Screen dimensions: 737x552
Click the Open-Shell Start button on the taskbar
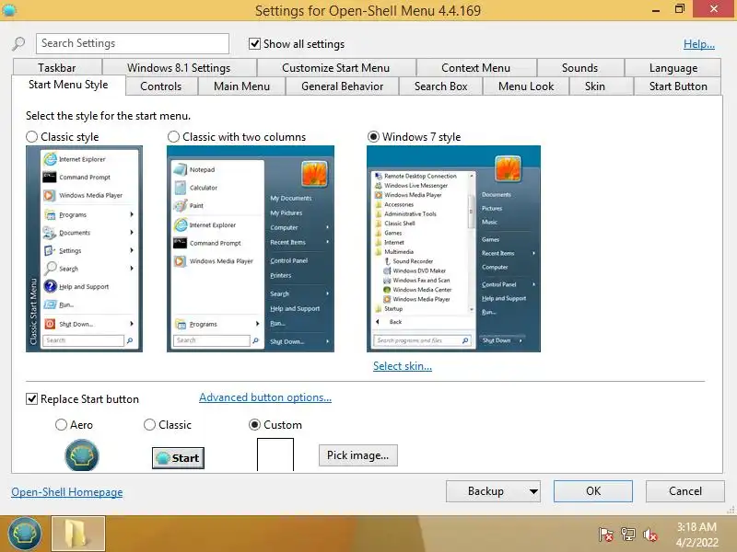click(25, 534)
